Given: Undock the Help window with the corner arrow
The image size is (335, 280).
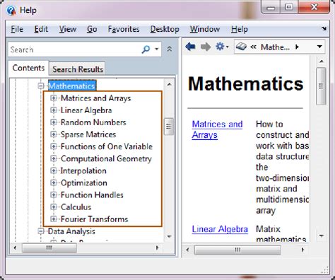Looking at the screenshot, I should [x=324, y=29].
